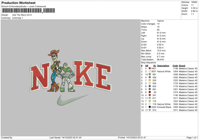Click the red swatch in stop 1
The image size is (199, 140).
tap(150, 68)
